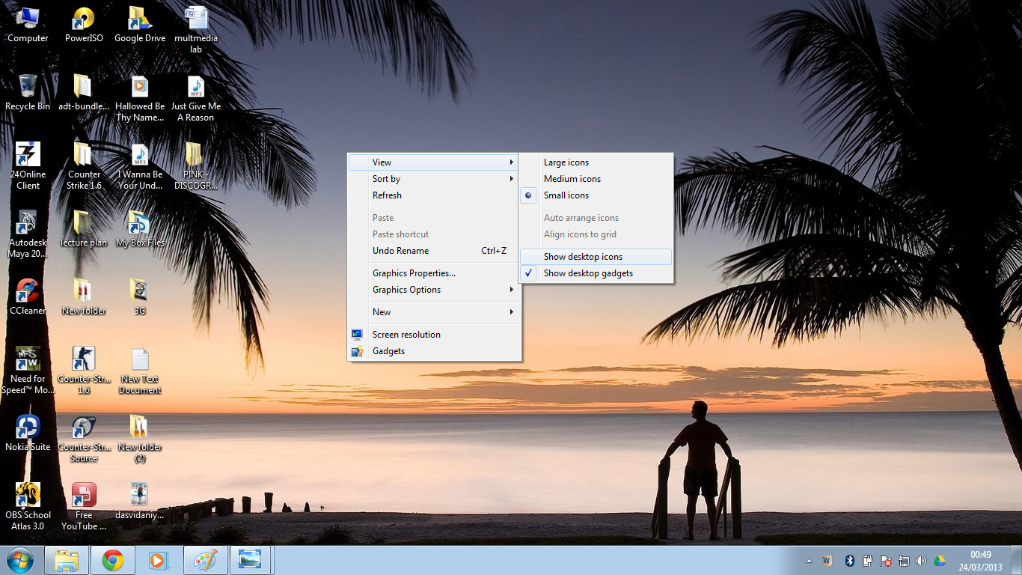1022x575 pixels.
Task: Open Gadgets from context menu
Action: tap(434, 351)
